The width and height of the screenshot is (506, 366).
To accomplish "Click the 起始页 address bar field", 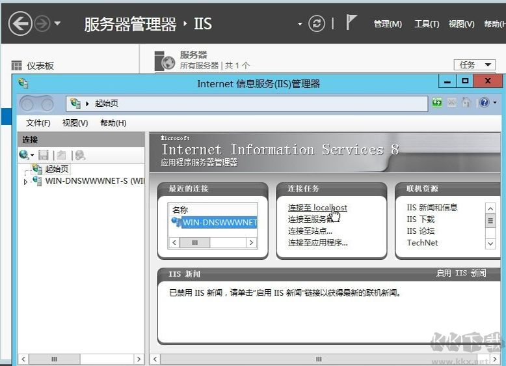I will click(247, 104).
